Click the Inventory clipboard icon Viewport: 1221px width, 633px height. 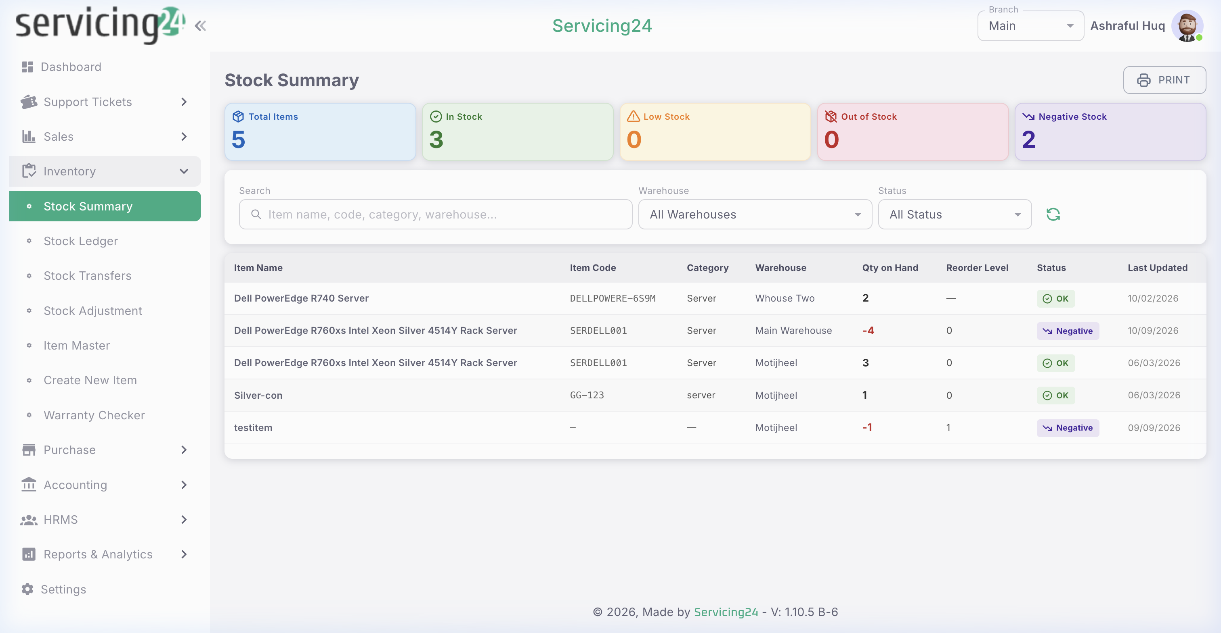click(29, 171)
